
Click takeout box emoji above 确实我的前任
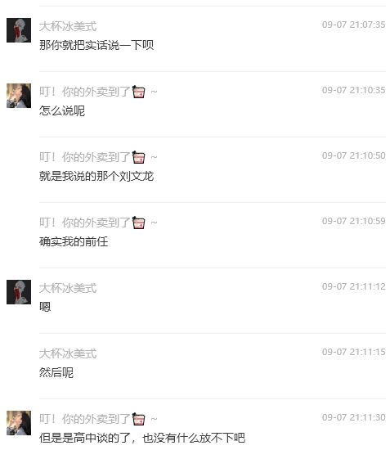click(x=138, y=223)
